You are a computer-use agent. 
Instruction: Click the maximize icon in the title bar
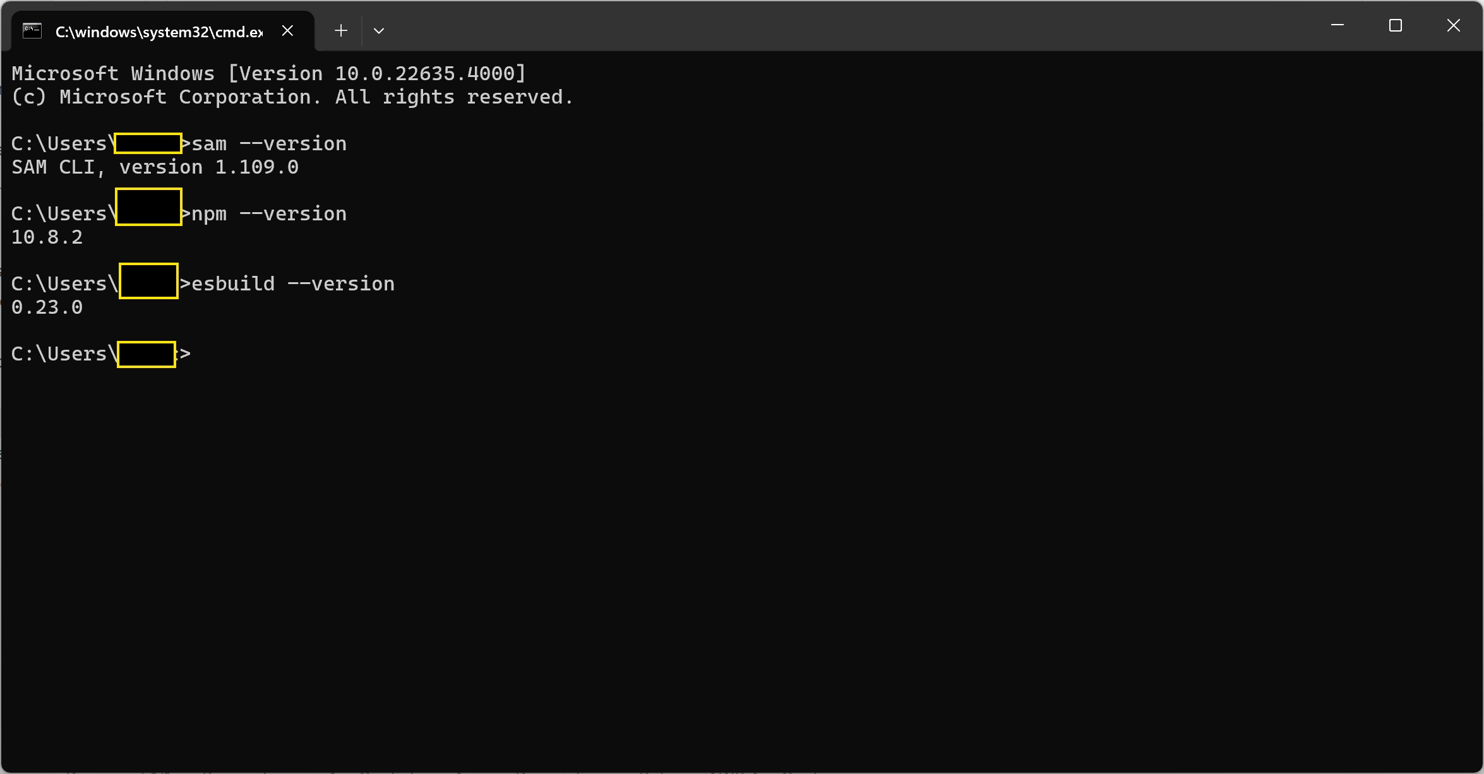point(1396,26)
